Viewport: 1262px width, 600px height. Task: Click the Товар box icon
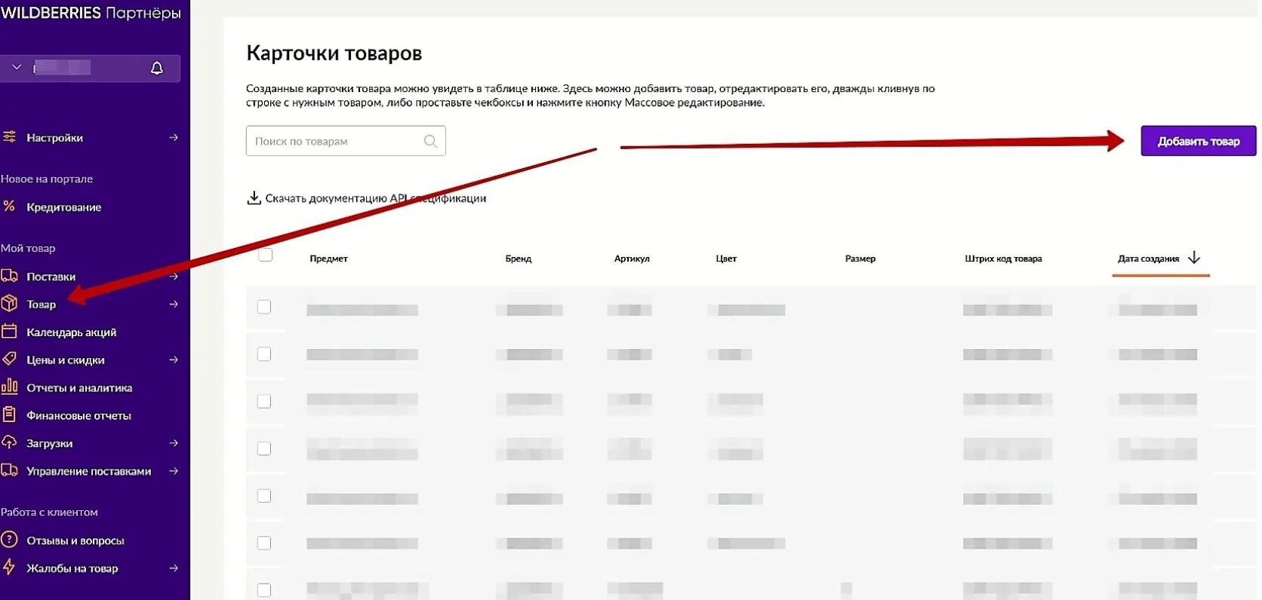point(9,303)
